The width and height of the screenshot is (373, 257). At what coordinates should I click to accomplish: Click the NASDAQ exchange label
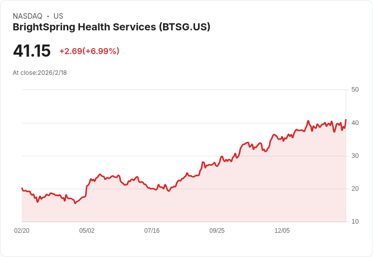click(x=27, y=16)
